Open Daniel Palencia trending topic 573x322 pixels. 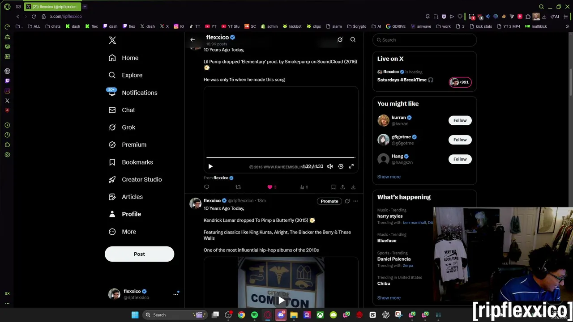(x=394, y=259)
